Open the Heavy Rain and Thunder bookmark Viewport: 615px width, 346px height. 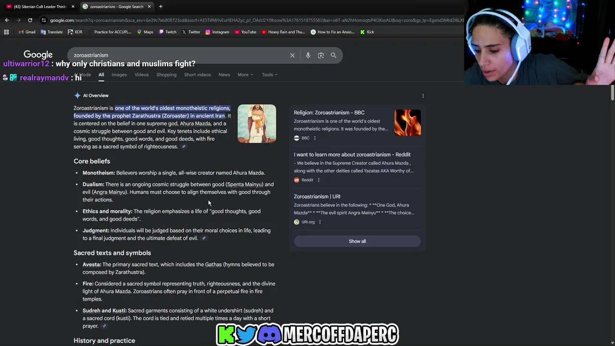[x=283, y=32]
